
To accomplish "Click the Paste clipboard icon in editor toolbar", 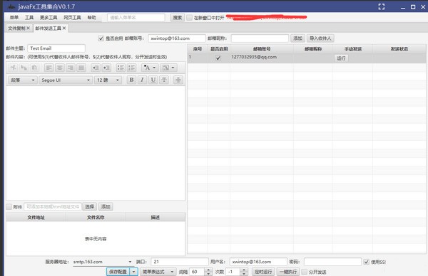I will [34, 68].
